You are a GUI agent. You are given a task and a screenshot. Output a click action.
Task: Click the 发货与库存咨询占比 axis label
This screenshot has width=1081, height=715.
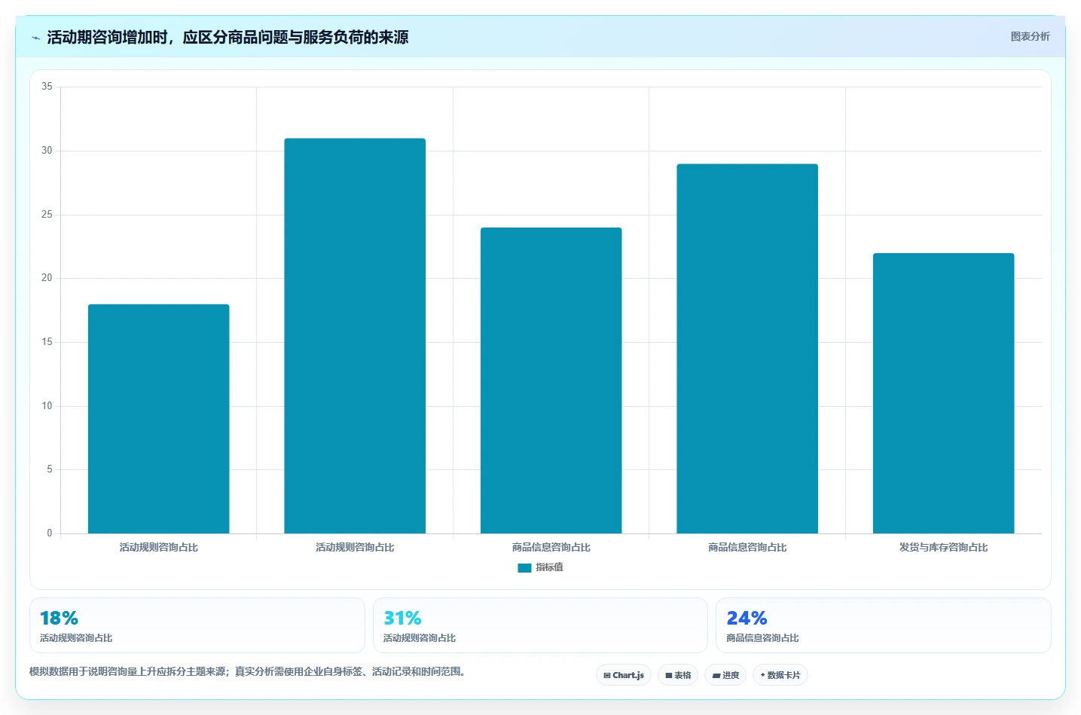tap(944, 547)
